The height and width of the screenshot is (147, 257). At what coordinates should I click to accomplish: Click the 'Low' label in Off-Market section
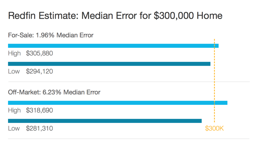tap(14, 128)
